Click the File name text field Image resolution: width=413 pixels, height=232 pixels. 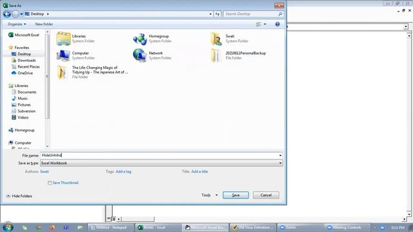click(x=159, y=155)
